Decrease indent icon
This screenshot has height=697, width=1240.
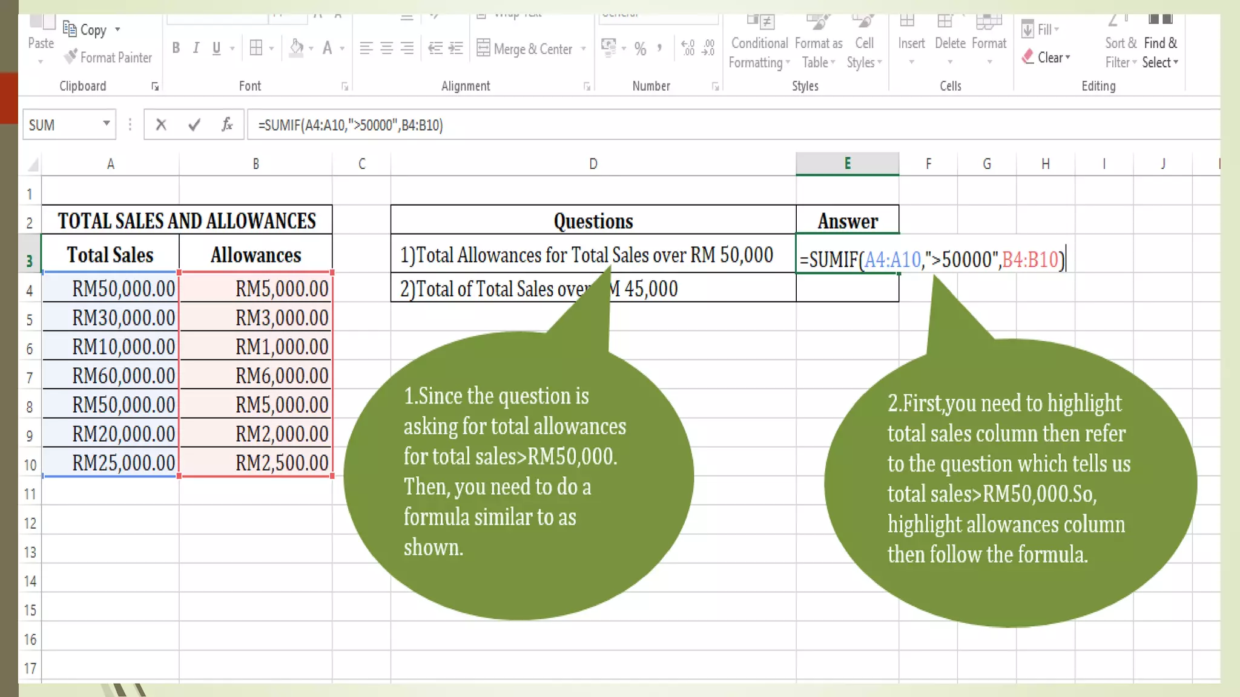click(x=435, y=48)
